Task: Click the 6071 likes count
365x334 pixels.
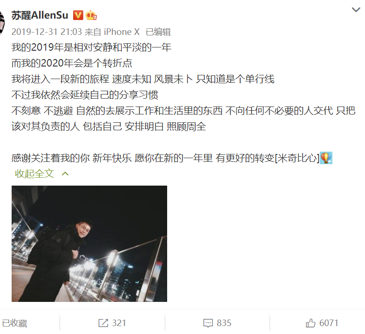Action: coord(329,323)
